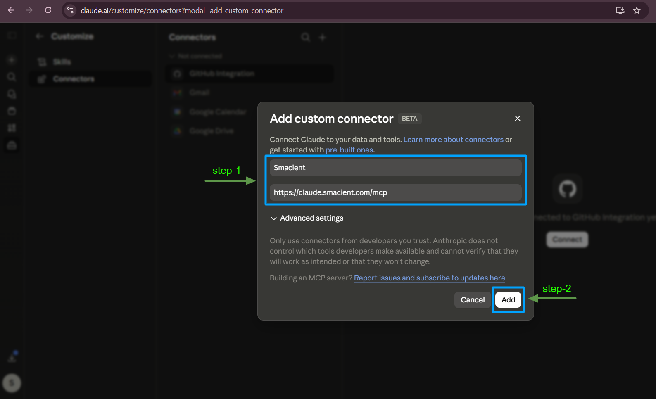Go forward using the browser forward arrow
This screenshot has height=399, width=656.
coord(29,10)
